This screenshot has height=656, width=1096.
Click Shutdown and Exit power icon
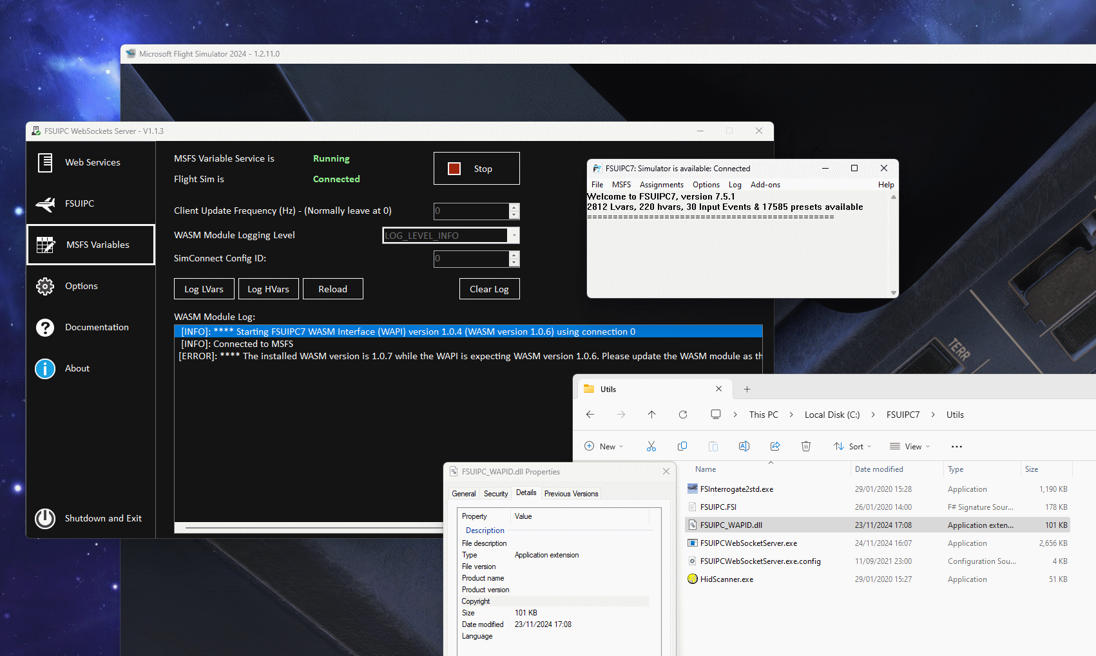tap(45, 518)
